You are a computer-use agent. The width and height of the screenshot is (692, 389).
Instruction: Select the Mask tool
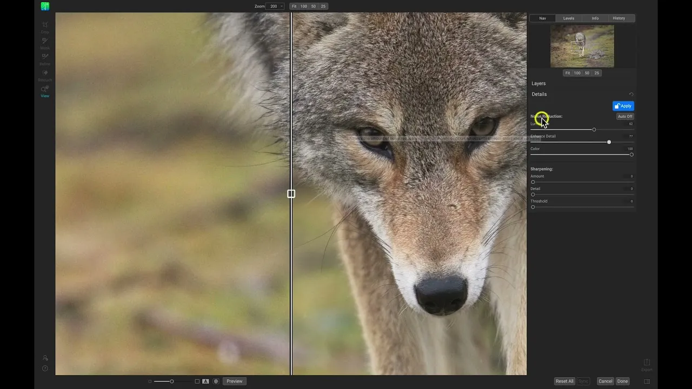(x=45, y=43)
